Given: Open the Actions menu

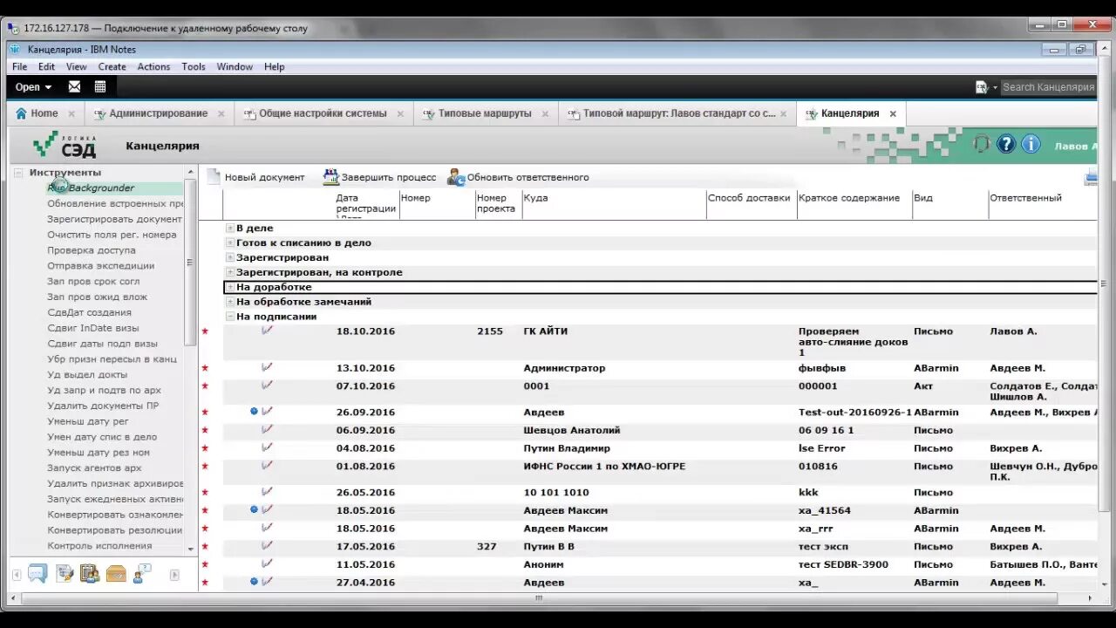Looking at the screenshot, I should pos(153,66).
